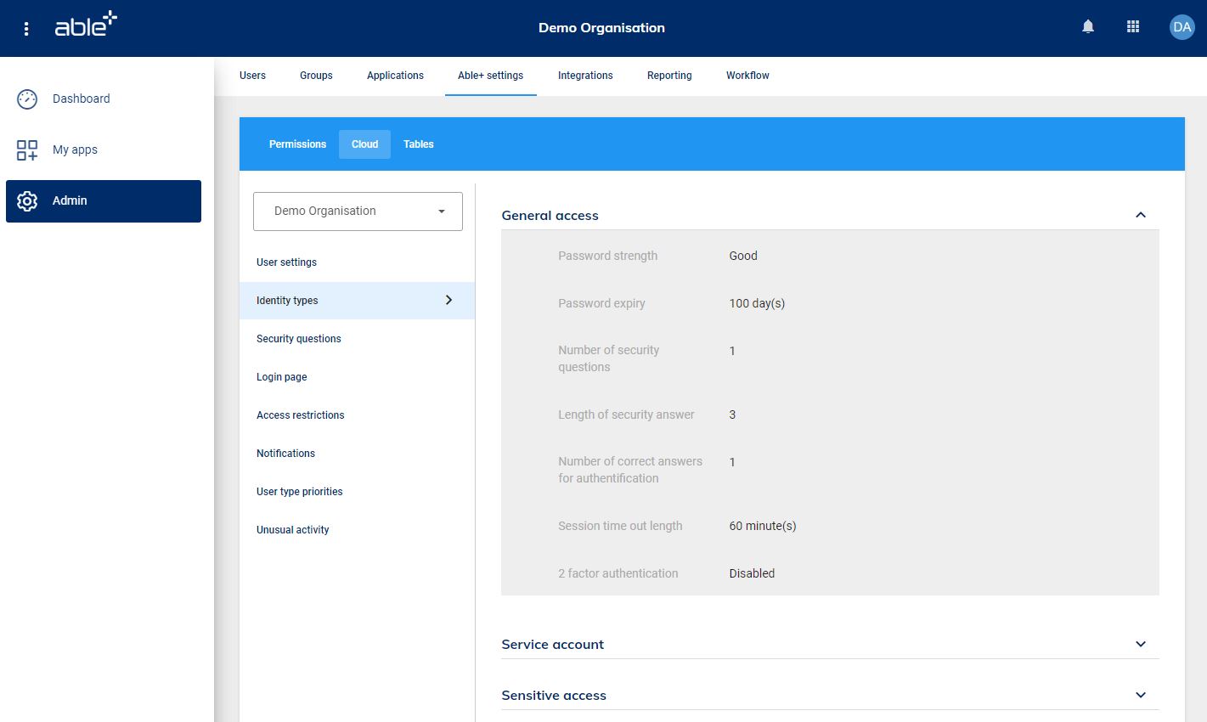This screenshot has width=1207, height=722.
Task: Expand the Service account section
Action: pyautogui.click(x=1141, y=644)
